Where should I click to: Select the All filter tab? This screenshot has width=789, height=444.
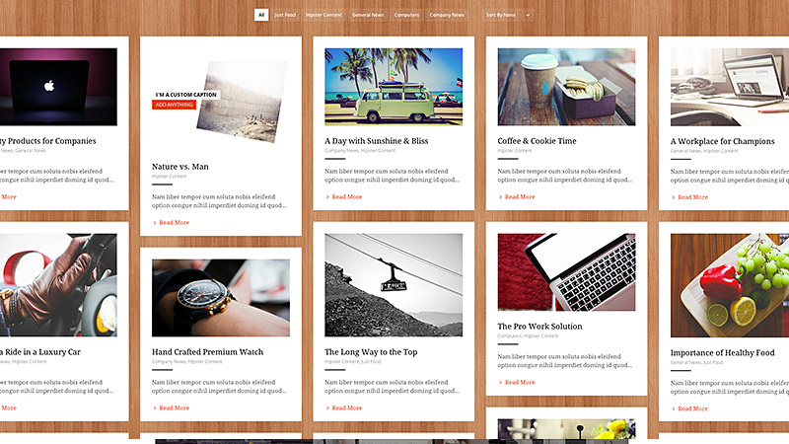tap(261, 15)
